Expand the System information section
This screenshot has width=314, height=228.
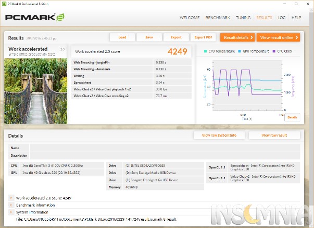point(11,212)
